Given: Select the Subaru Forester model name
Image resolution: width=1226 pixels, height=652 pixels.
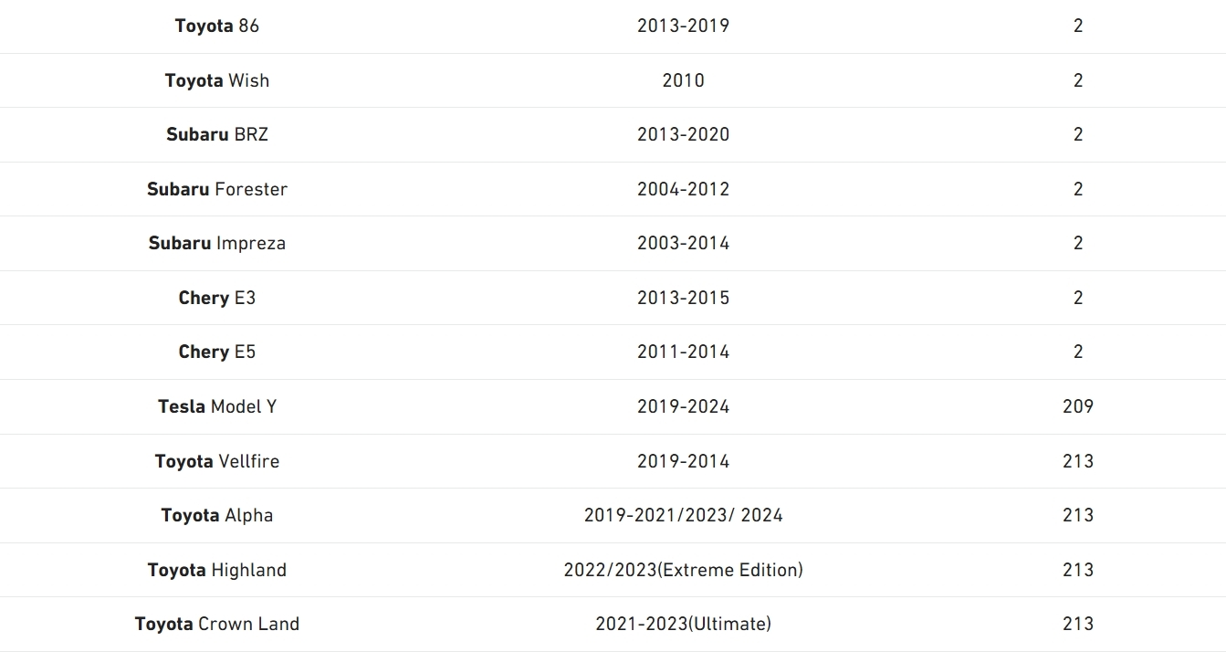Looking at the screenshot, I should [x=217, y=189].
